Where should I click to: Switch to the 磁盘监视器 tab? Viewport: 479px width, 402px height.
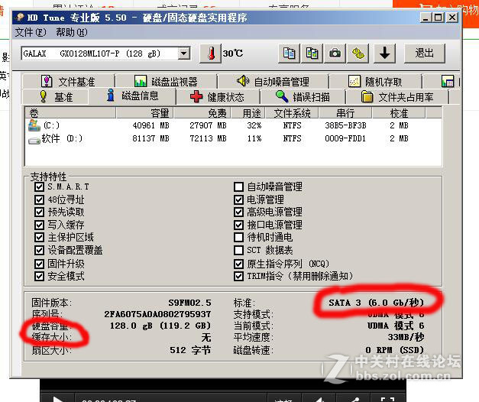tap(167, 81)
